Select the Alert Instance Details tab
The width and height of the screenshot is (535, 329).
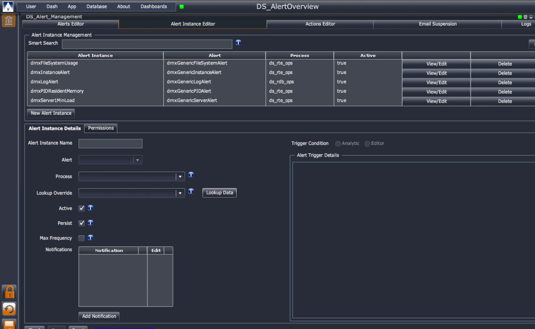(55, 128)
